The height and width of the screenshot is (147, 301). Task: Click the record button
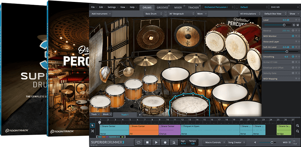click(165, 142)
